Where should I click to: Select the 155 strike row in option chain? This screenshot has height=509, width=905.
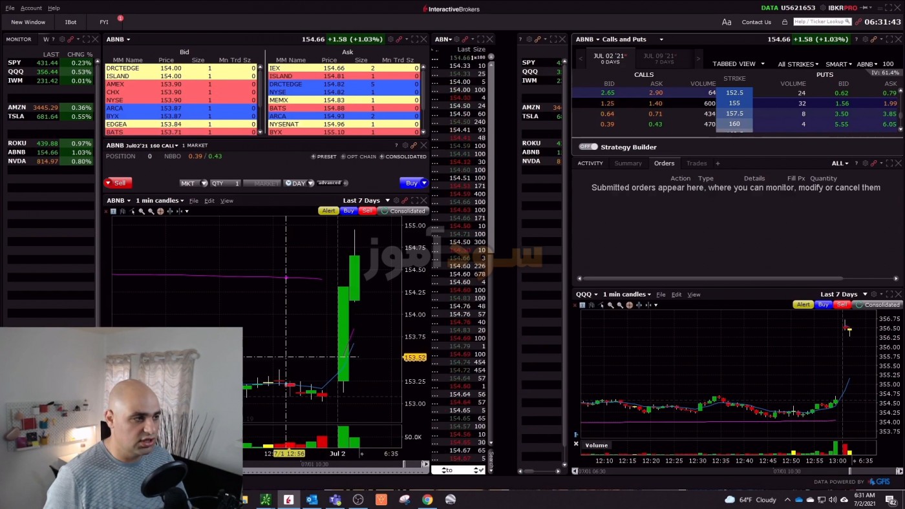tap(734, 103)
